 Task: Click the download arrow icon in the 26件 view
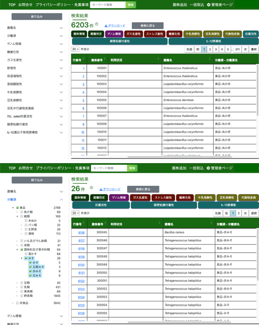click(x=101, y=189)
